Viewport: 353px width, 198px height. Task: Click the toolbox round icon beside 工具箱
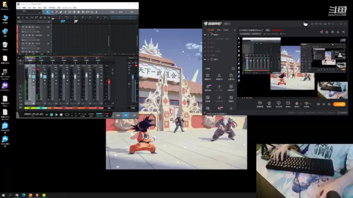click(233, 69)
